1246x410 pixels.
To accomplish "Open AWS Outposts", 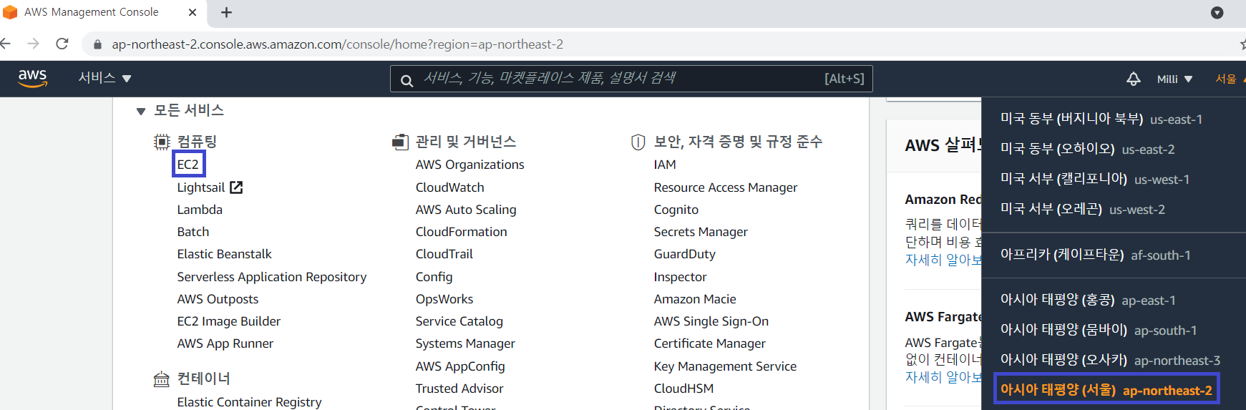I will [x=218, y=299].
